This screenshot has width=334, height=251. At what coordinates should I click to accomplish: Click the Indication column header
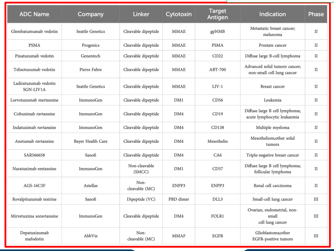(272, 14)
